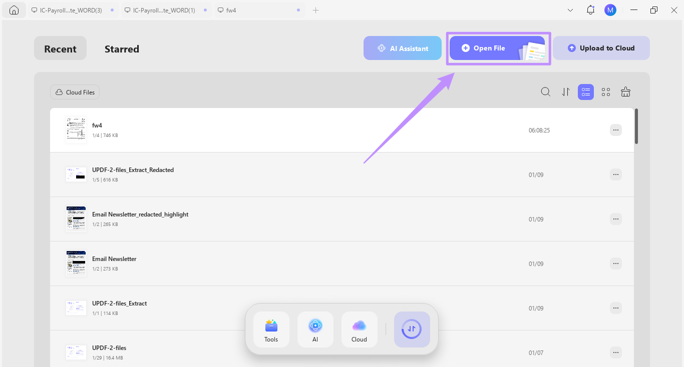This screenshot has width=684, height=367.
Task: Search the recent files list
Action: 546,92
